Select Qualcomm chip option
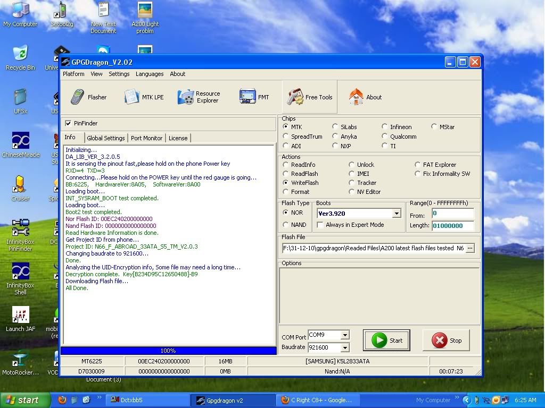The width and height of the screenshot is (545, 408). pos(384,137)
